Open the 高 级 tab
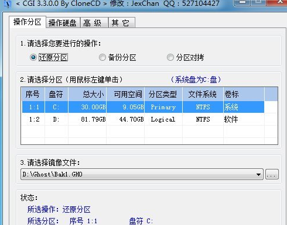The height and width of the screenshot is (225, 287). 94,23
